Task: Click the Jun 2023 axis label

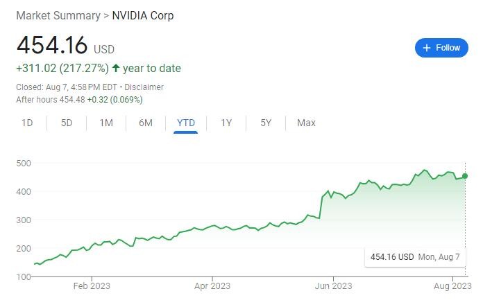Action: point(332,286)
